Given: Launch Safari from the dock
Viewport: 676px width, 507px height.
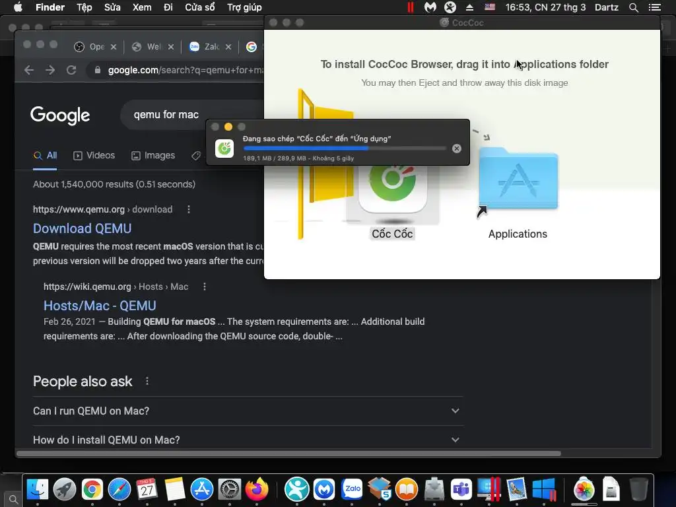Looking at the screenshot, I should tap(119, 489).
